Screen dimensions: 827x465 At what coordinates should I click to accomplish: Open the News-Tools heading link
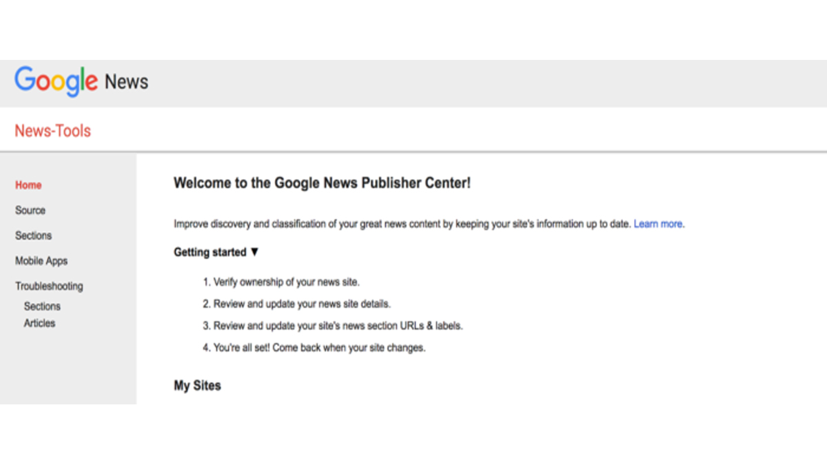point(53,131)
